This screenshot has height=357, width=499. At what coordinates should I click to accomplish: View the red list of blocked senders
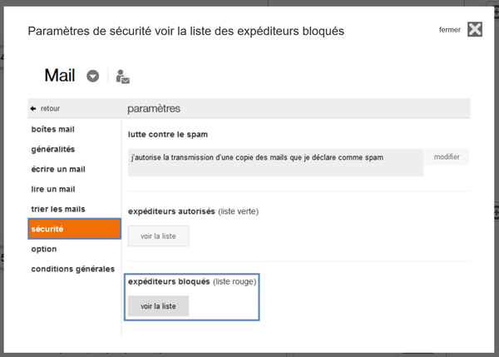[158, 306]
